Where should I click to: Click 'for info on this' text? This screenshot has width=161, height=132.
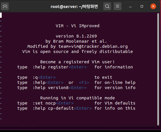click(x=115, y=108)
